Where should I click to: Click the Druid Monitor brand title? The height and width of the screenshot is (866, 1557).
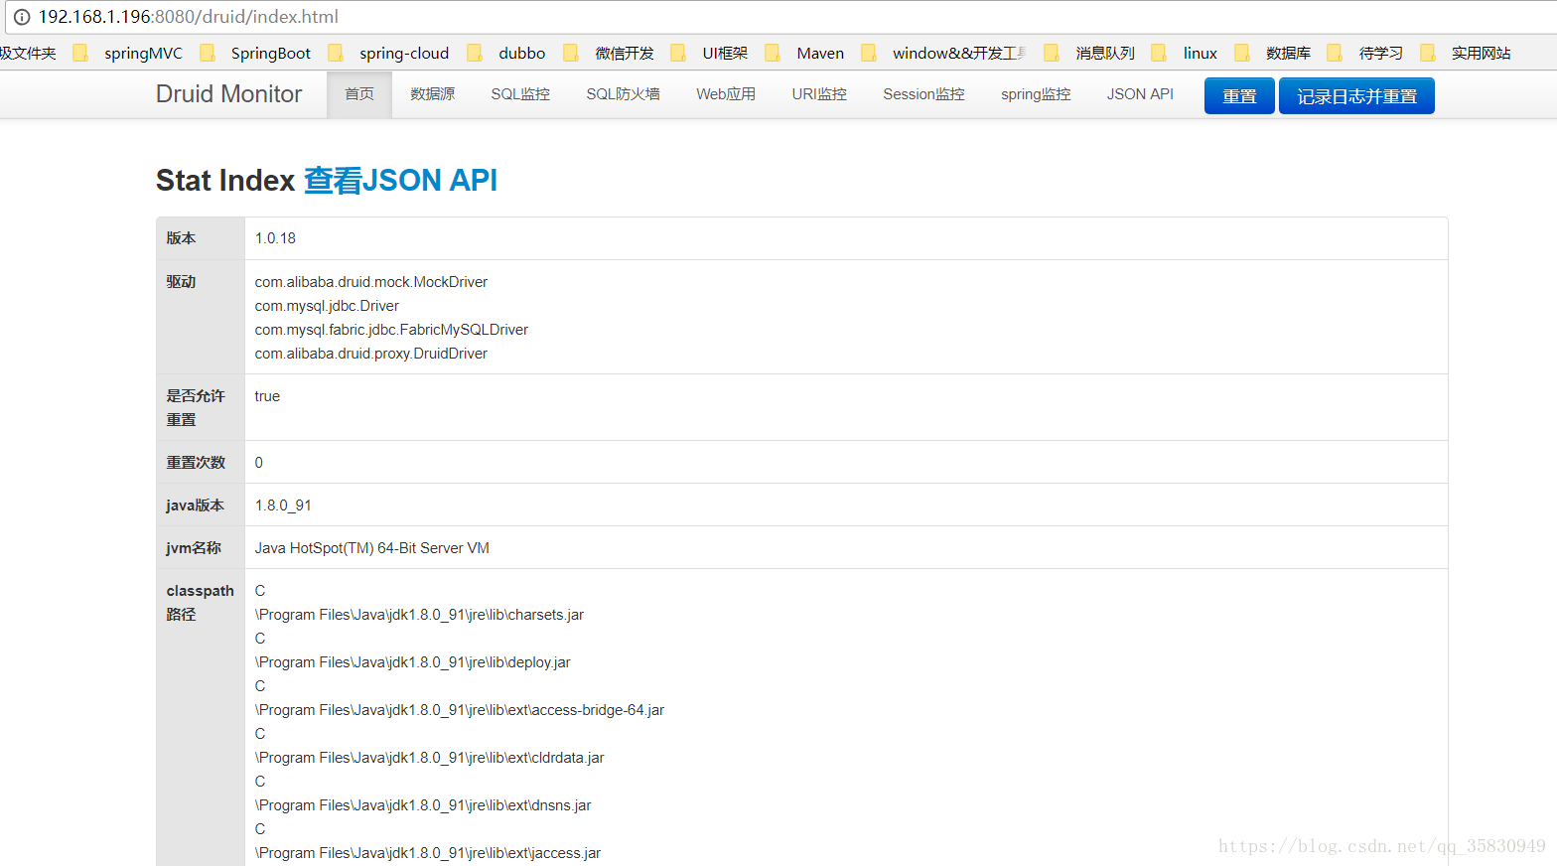(x=229, y=93)
